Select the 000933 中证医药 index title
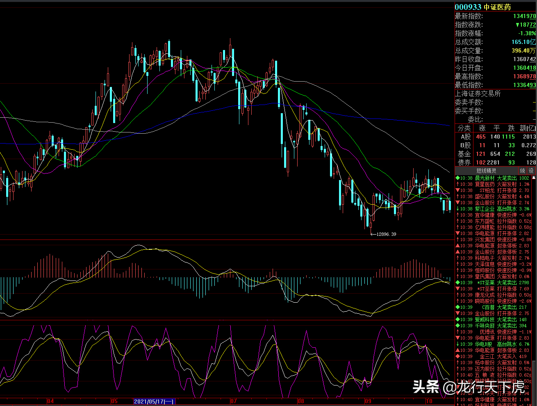This screenshot has height=406, width=537. click(x=482, y=7)
